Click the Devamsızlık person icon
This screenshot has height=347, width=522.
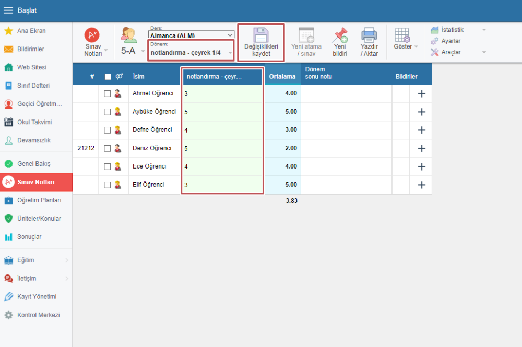[9, 140]
